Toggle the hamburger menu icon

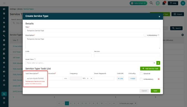click(x=4, y=3)
